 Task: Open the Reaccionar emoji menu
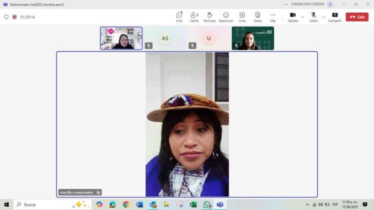[226, 17]
